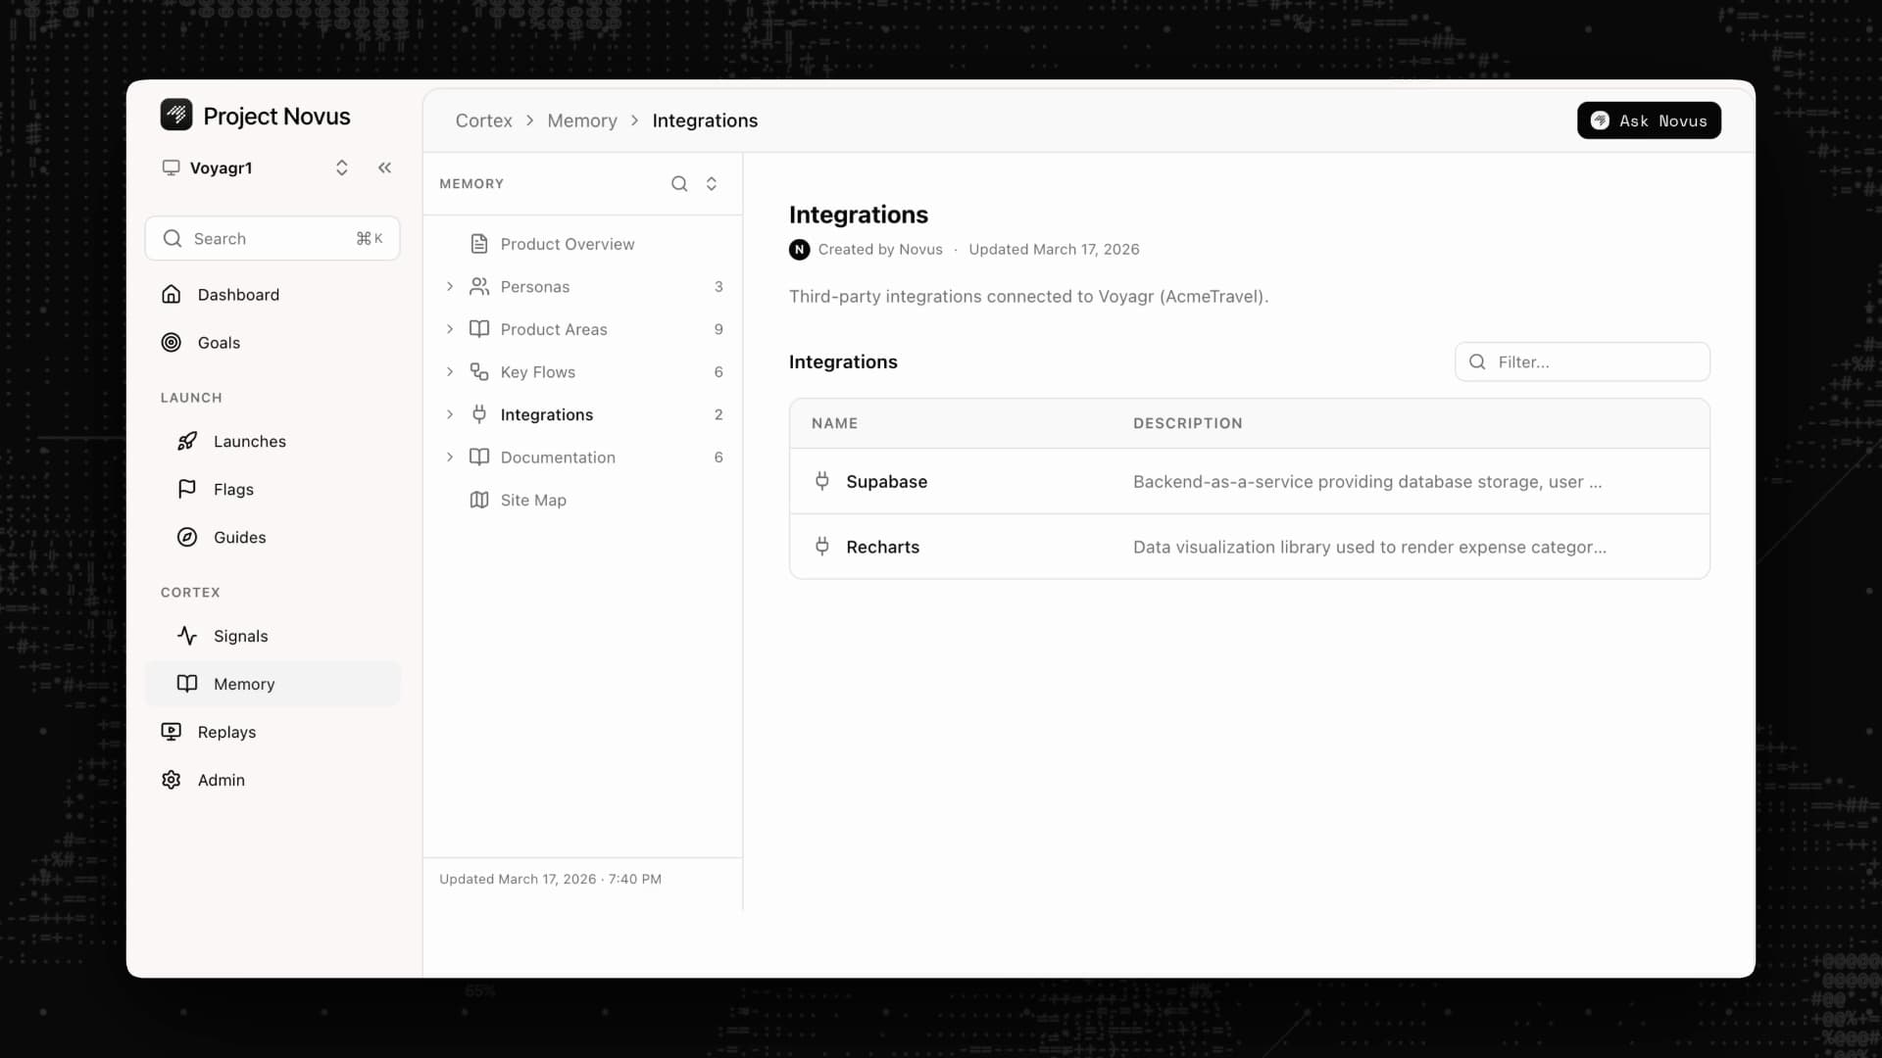This screenshot has height=1058, width=1882.
Task: Click the search icon in Memory panel
Action: point(678,184)
